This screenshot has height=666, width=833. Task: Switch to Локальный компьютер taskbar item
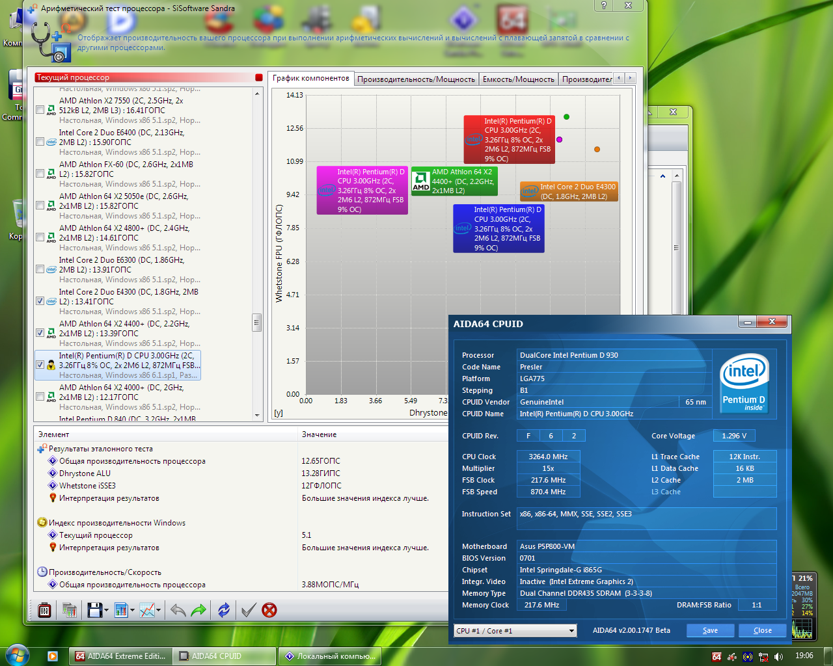330,656
